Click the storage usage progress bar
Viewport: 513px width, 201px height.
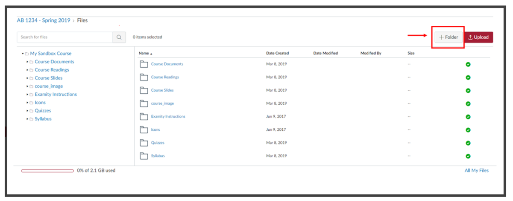click(x=47, y=170)
